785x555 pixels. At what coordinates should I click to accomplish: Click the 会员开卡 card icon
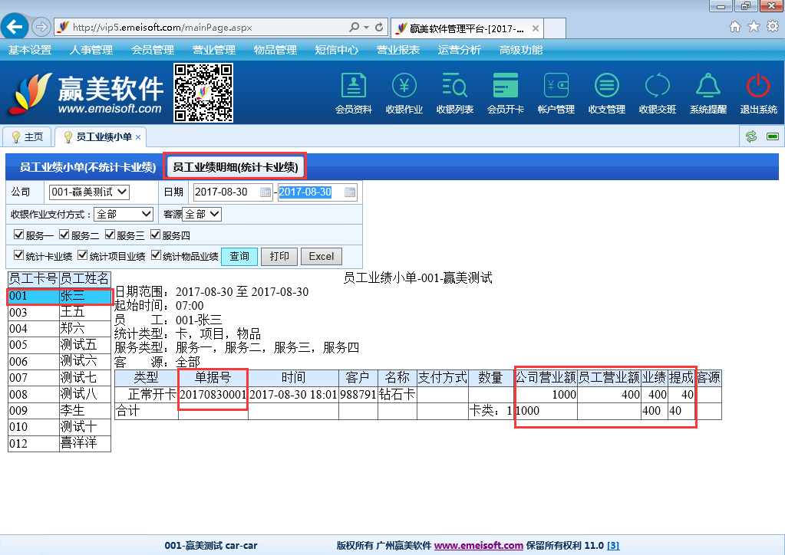[x=505, y=86]
